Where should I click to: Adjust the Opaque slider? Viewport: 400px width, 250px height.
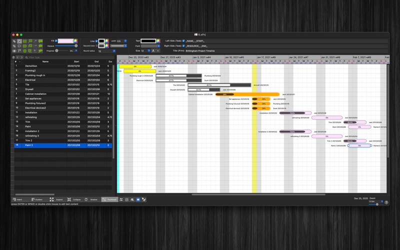[66, 46]
